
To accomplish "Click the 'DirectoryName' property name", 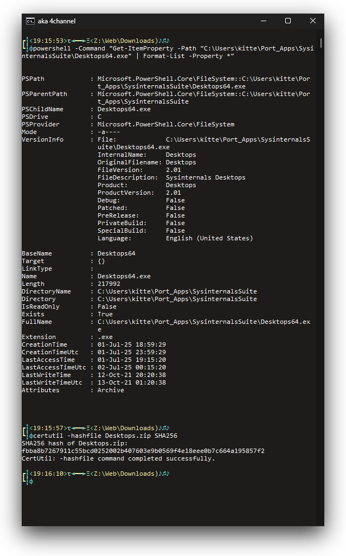I will click(x=46, y=291).
